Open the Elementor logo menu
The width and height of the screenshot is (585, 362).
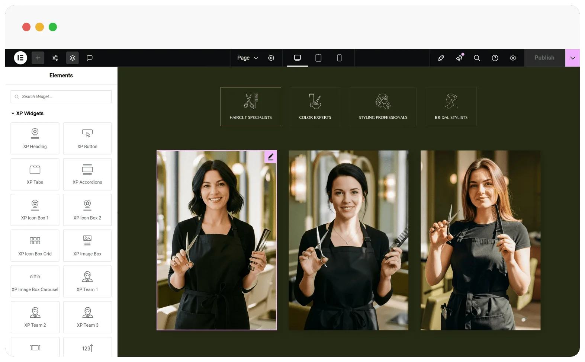[x=20, y=58]
